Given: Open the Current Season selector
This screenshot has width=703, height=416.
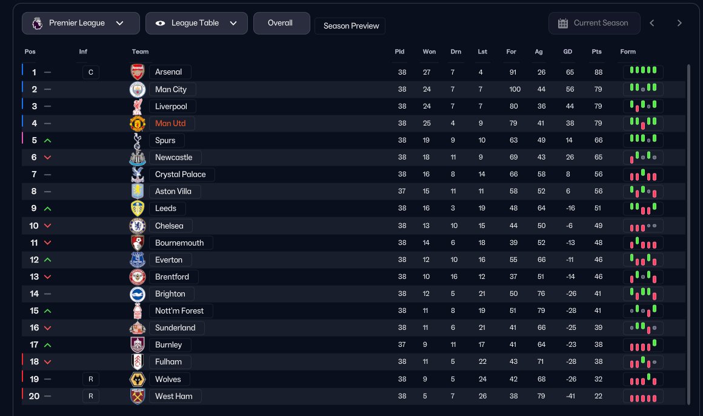Looking at the screenshot, I should click(x=594, y=23).
